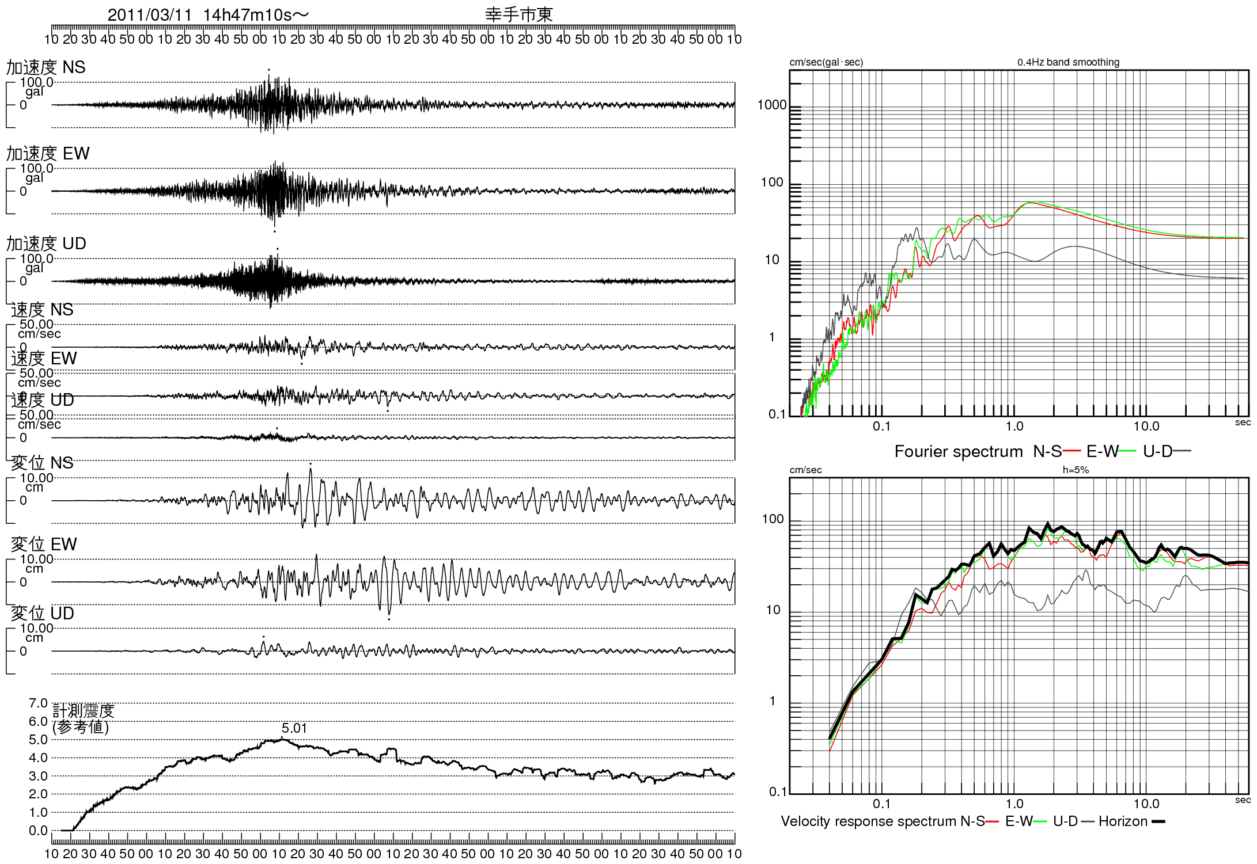Click the 変位 UD displacement title
The height and width of the screenshot is (864, 1257).
(43, 613)
